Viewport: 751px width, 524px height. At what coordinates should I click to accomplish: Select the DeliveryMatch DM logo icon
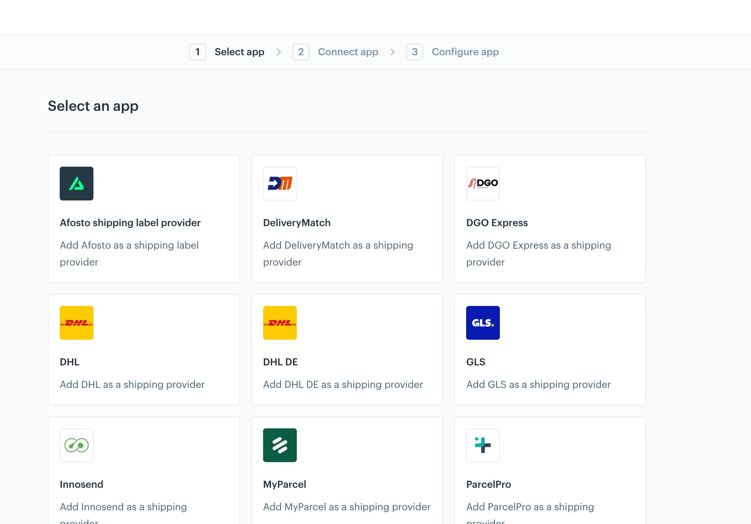pos(280,184)
